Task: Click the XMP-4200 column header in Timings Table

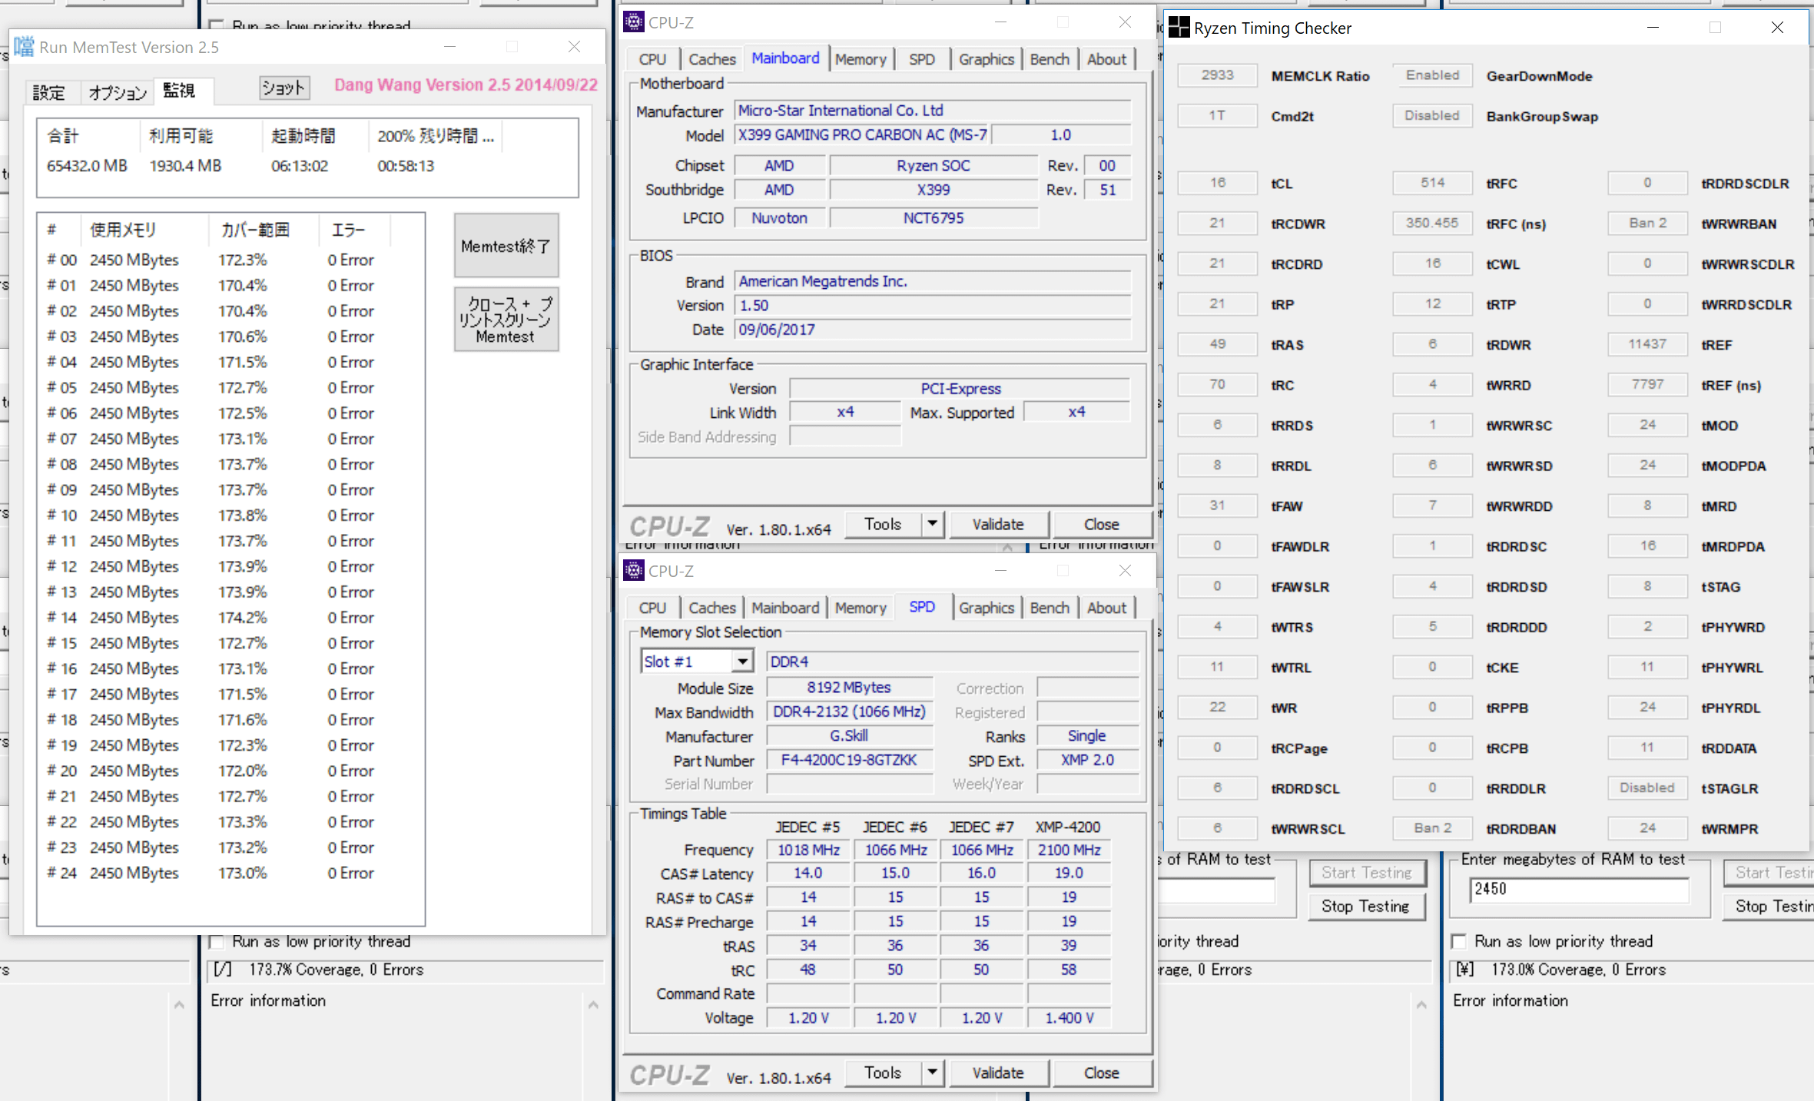Action: (x=1068, y=827)
